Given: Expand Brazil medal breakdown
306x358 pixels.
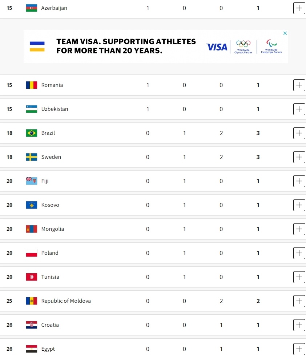Looking at the screenshot, I should click(x=299, y=133).
